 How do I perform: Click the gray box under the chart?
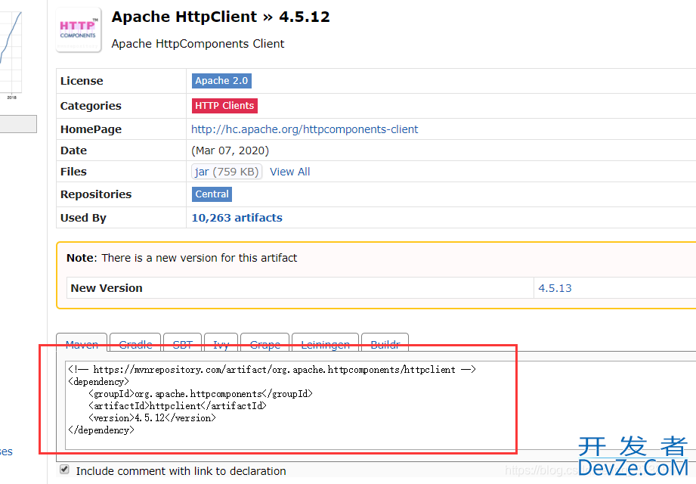[18, 124]
